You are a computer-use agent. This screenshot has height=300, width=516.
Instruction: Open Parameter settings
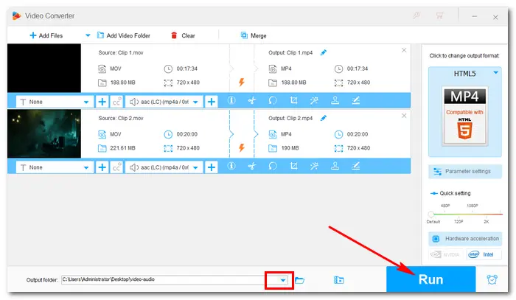point(465,172)
